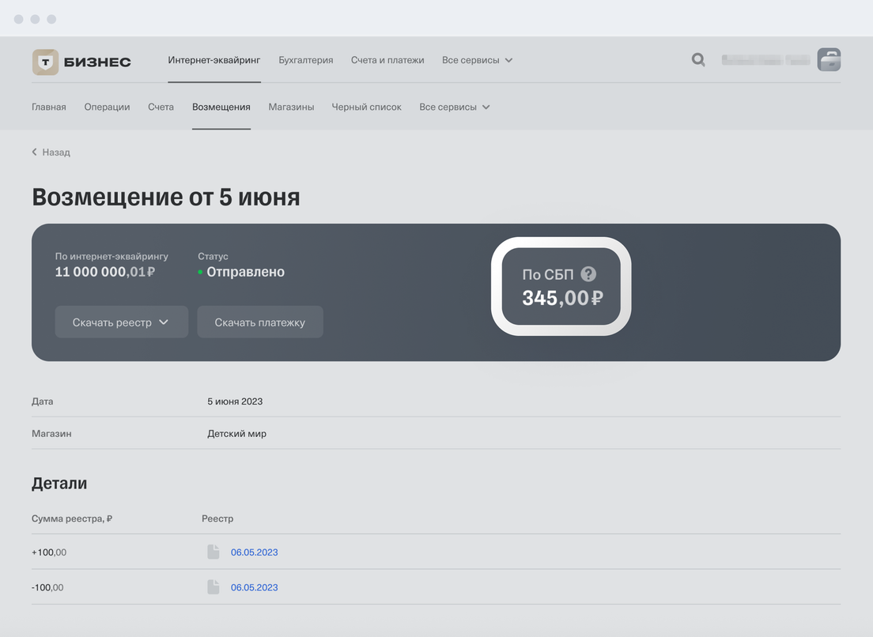Click the Магазин row label

pyautogui.click(x=51, y=433)
